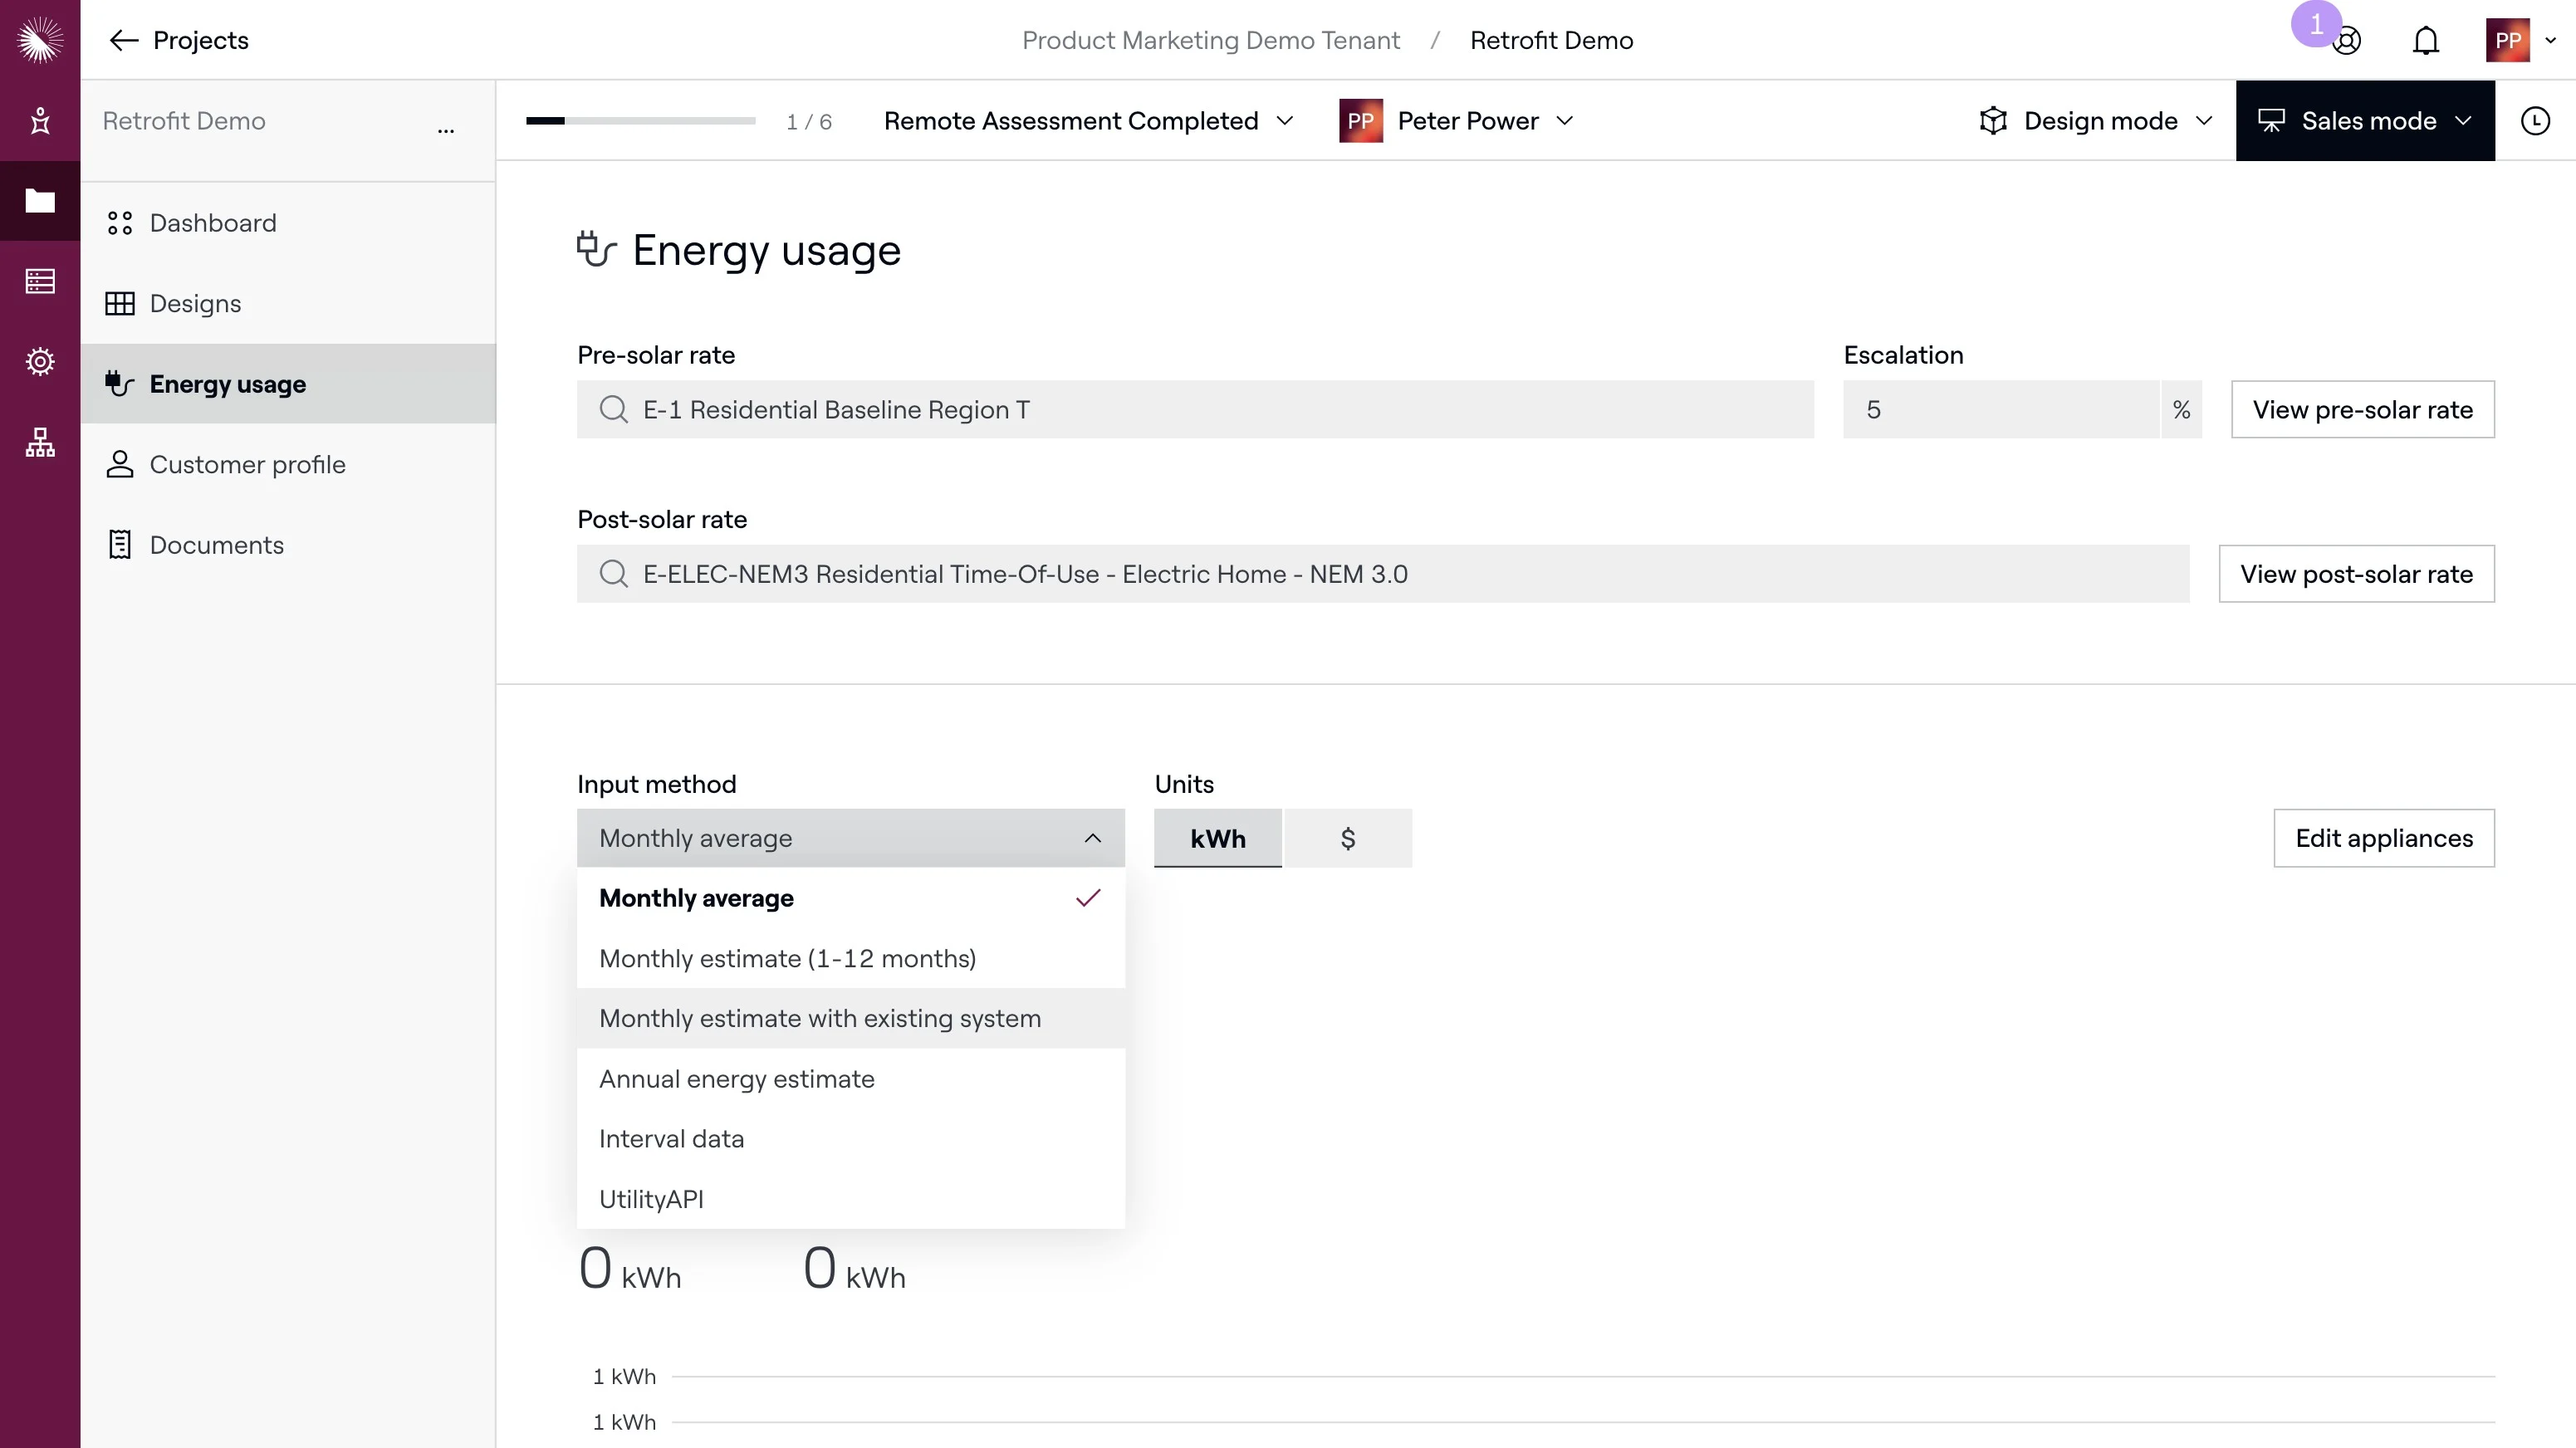The image size is (2576, 1448).
Task: Open the database list icon in rail
Action: click(40, 281)
